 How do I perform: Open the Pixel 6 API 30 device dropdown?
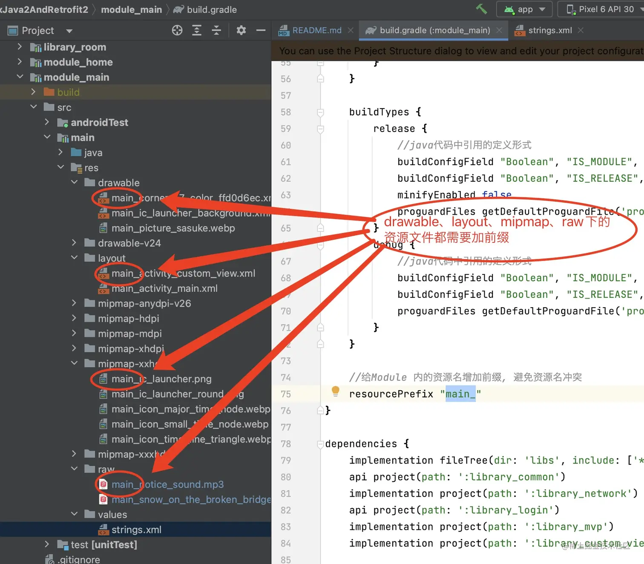(x=601, y=9)
